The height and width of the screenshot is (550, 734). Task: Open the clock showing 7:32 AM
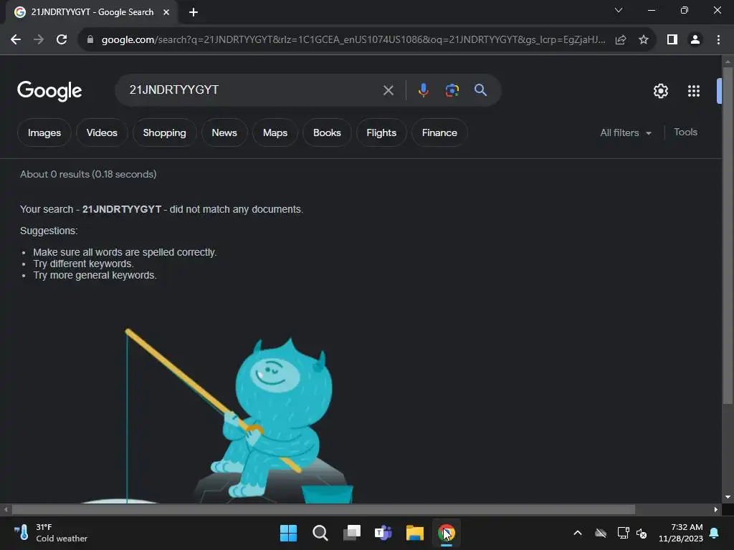click(680, 533)
